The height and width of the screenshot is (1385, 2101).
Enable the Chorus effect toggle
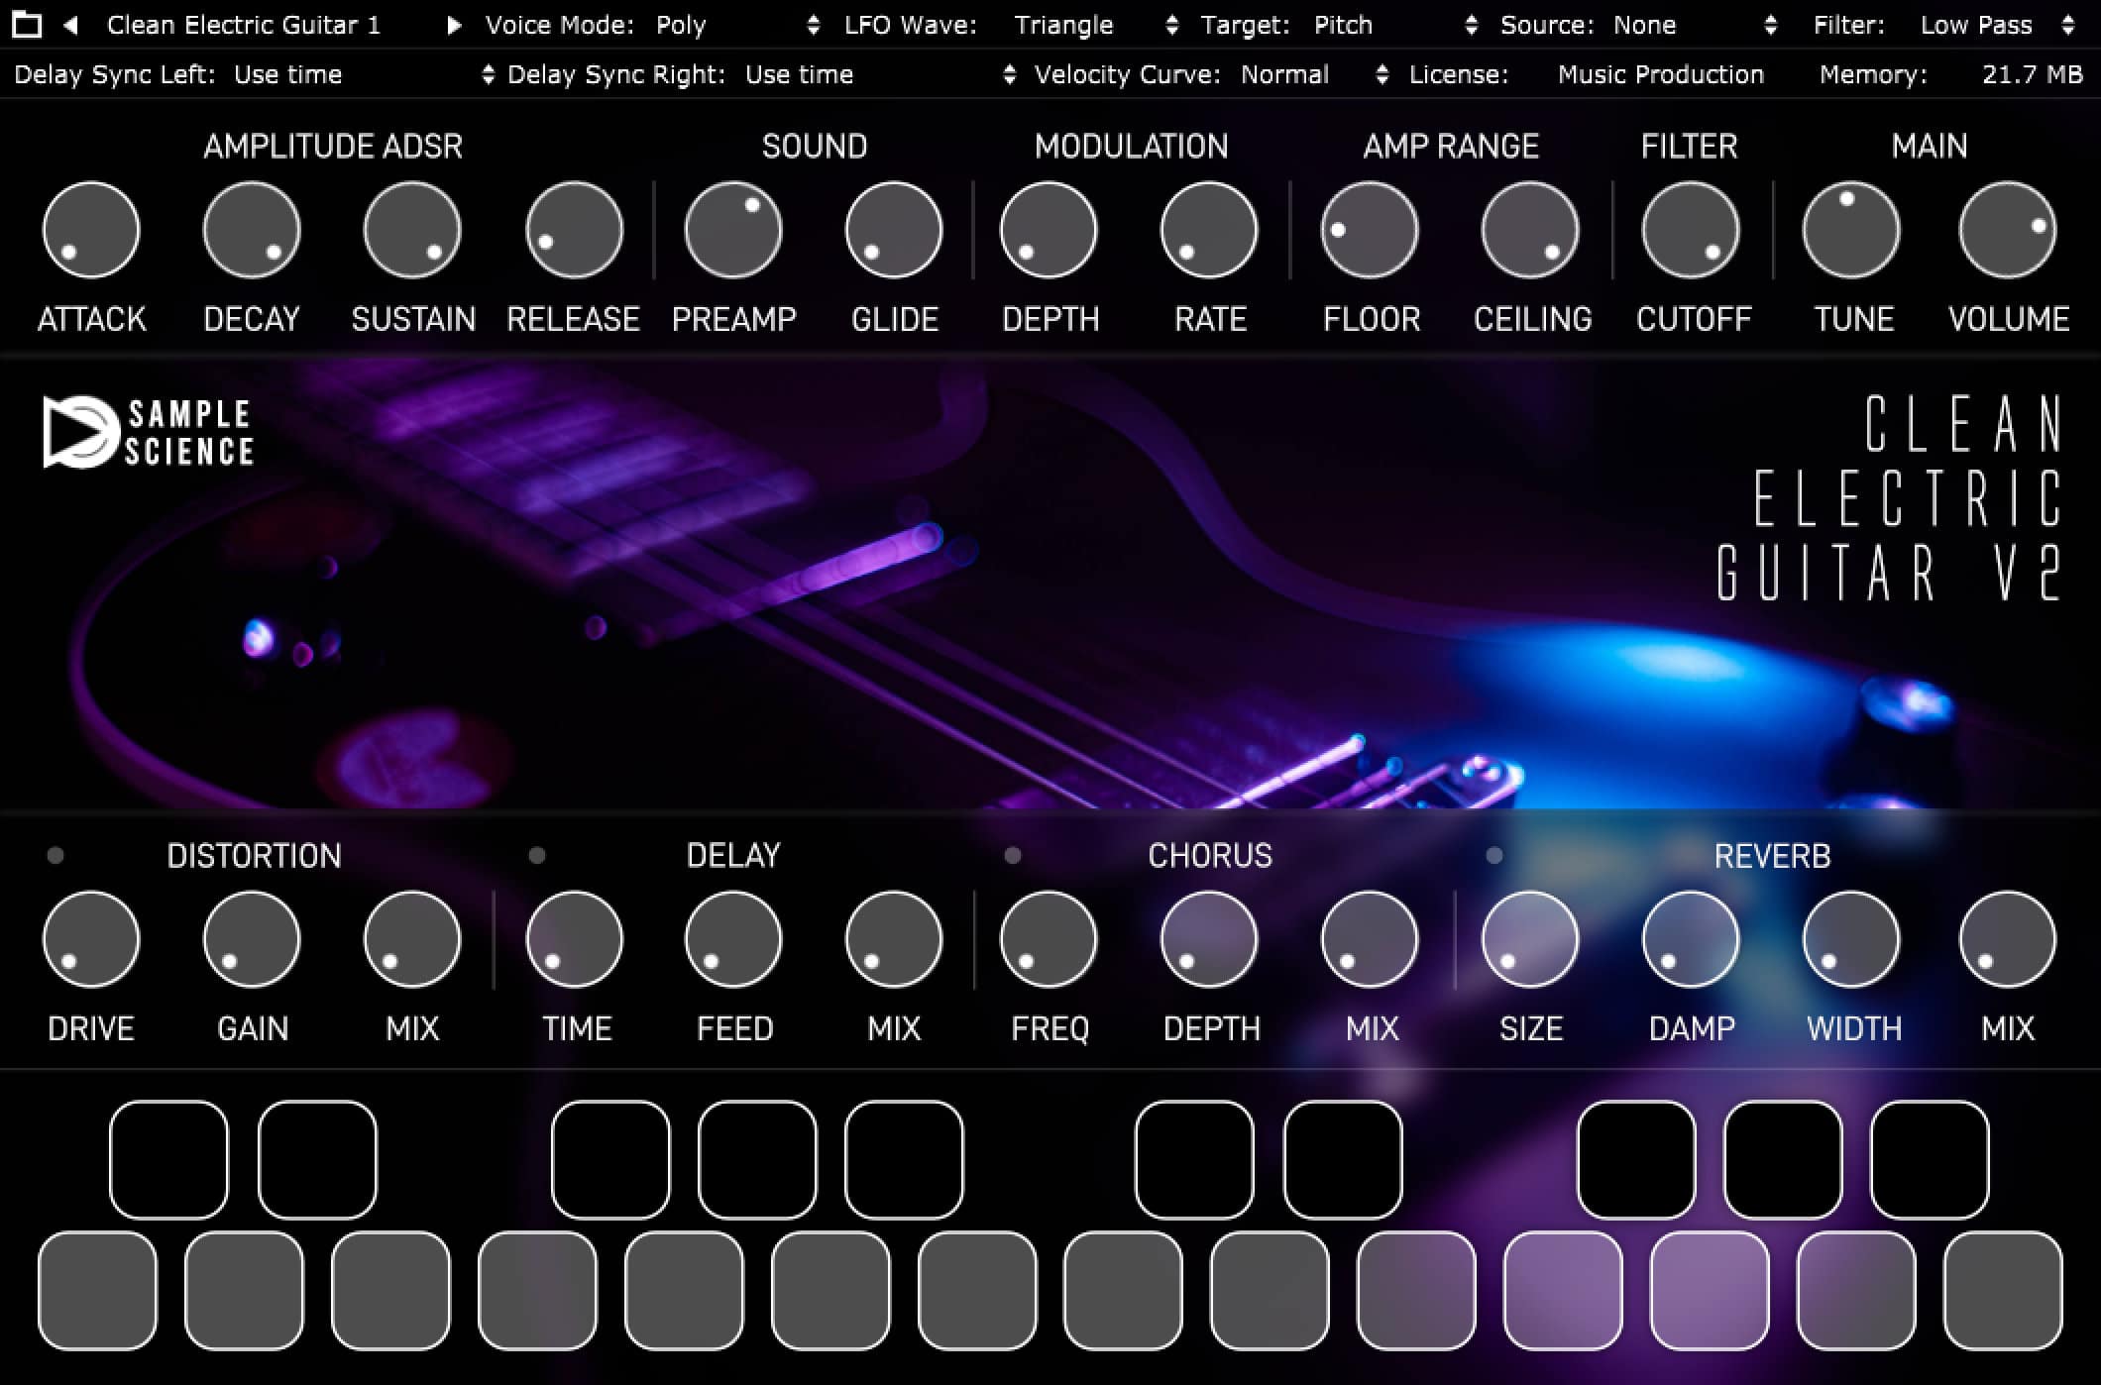click(x=1013, y=855)
